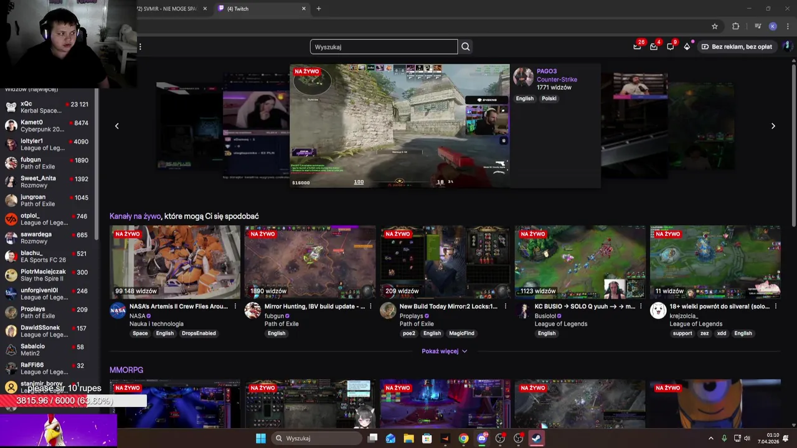The image size is (797, 448).
Task: Expand Pokaż więcej under recommended channels
Action: point(444,351)
